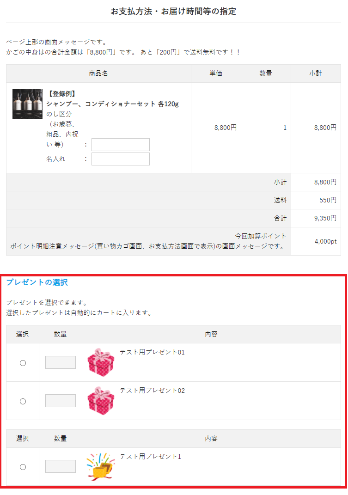The width and height of the screenshot is (348, 495).
Task: Select the radio button for テスト用プレゼント1
Action: 23,467
